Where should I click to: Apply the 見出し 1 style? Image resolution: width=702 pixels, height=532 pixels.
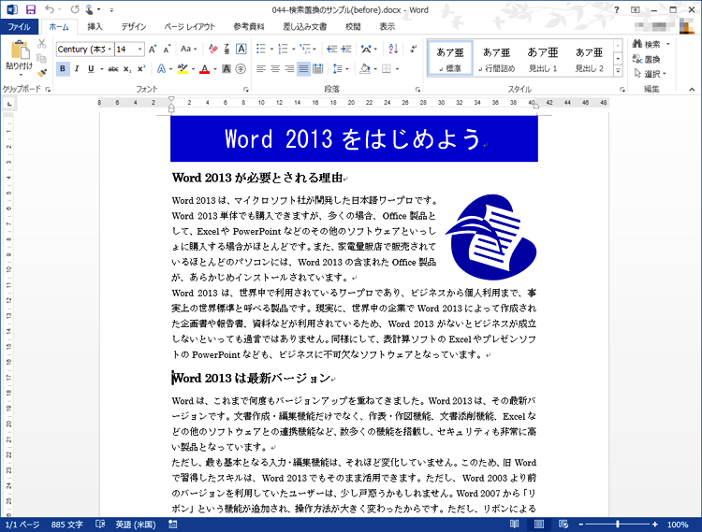click(x=543, y=59)
